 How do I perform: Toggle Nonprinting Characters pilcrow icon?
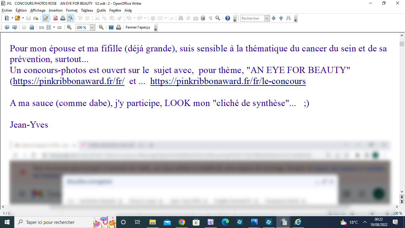click(211, 18)
